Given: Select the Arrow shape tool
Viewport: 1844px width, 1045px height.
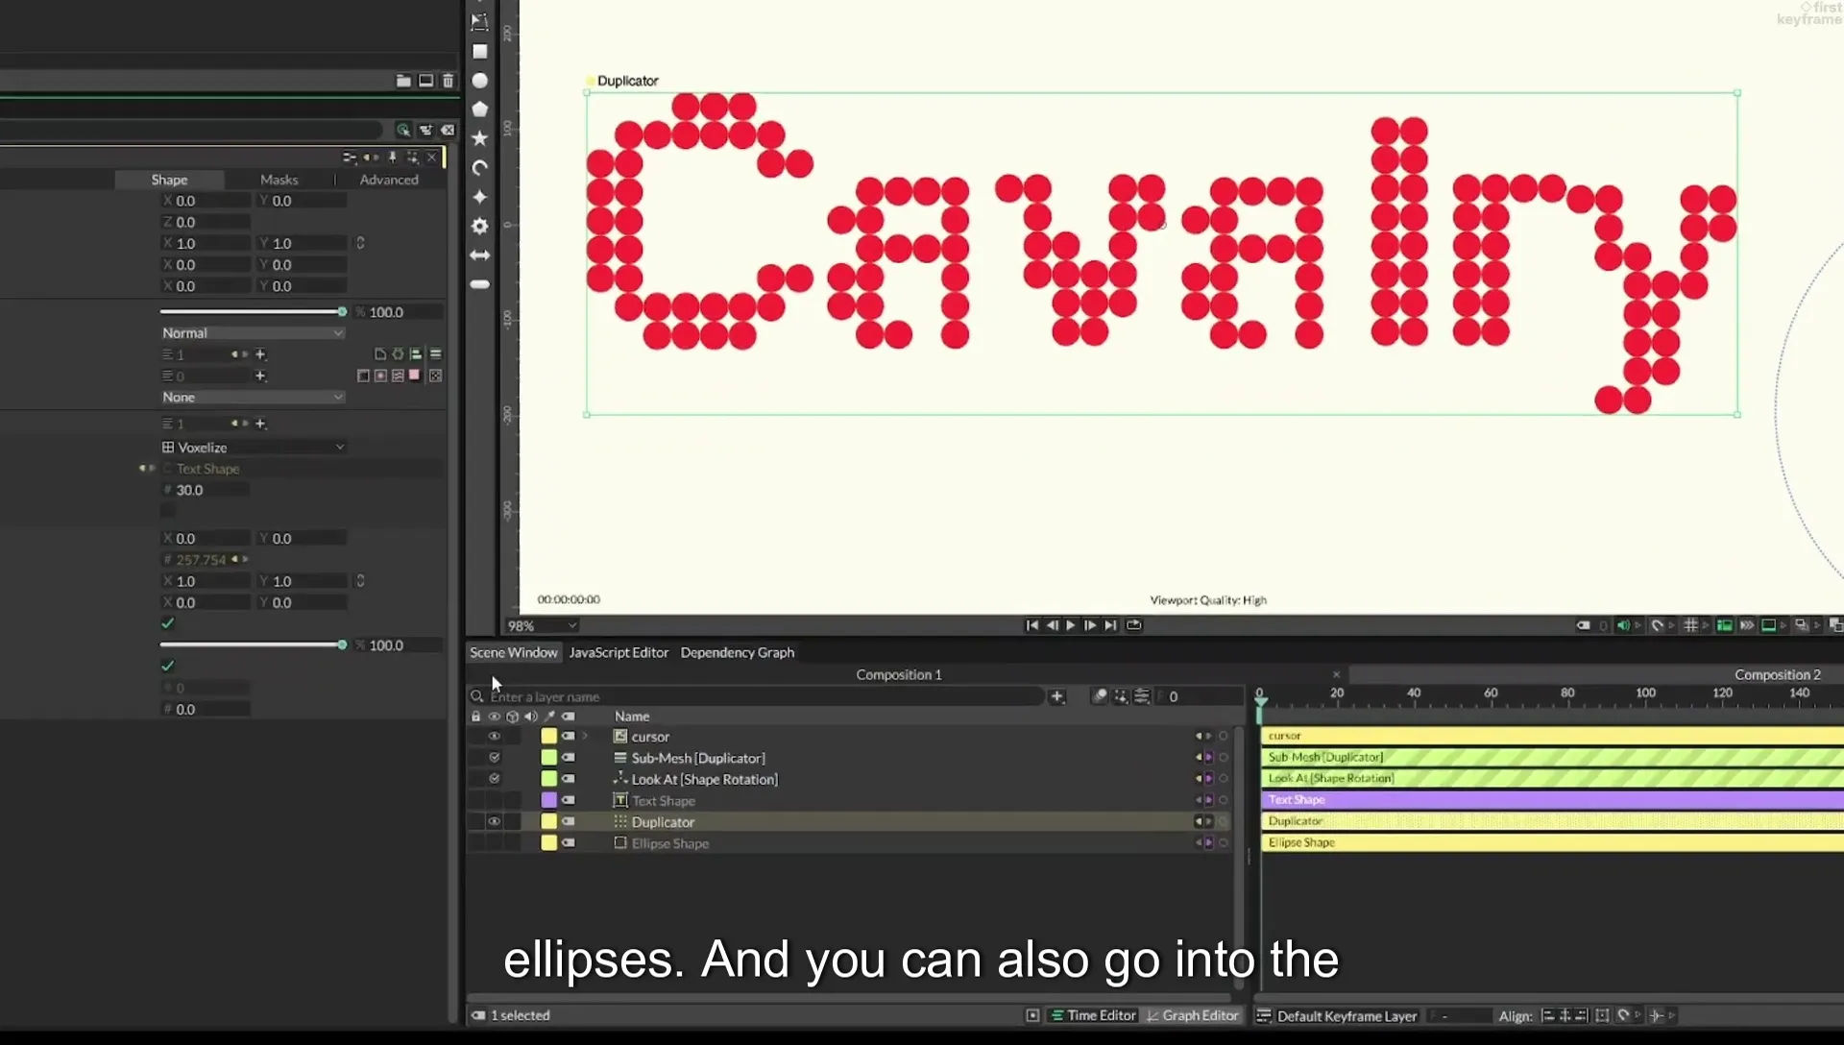Looking at the screenshot, I should (480, 255).
